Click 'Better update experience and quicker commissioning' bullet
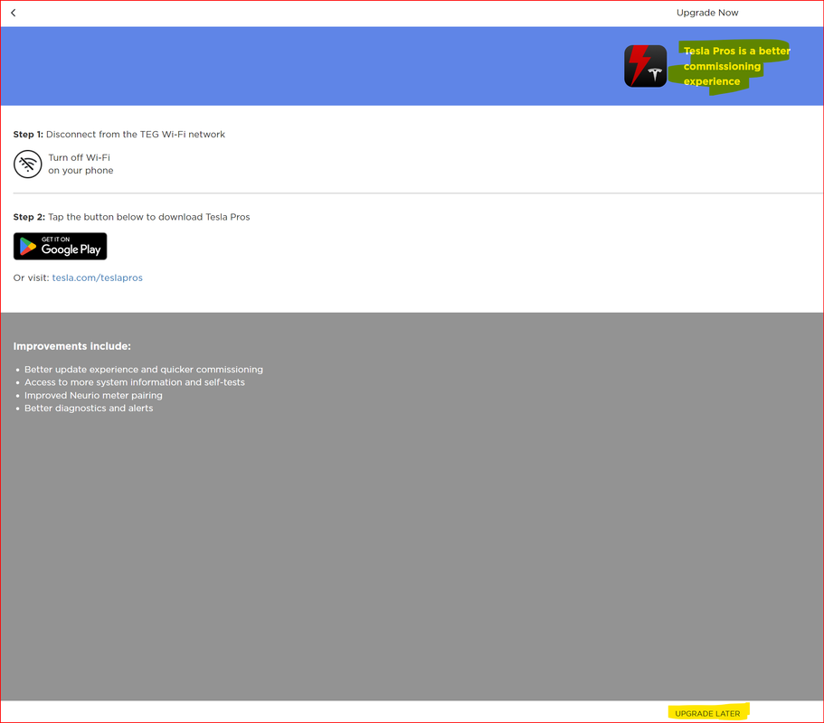The height and width of the screenshot is (723, 824). 144,370
